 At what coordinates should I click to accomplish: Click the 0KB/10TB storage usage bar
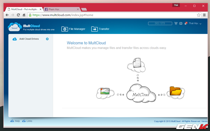click(160, 23)
